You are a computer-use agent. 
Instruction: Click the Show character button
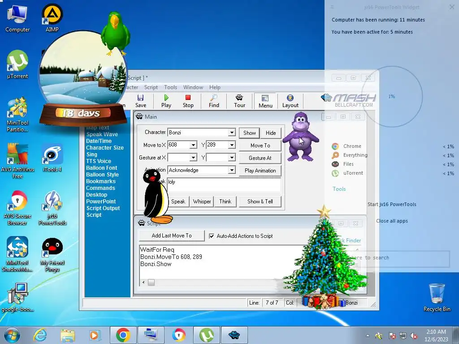click(249, 133)
